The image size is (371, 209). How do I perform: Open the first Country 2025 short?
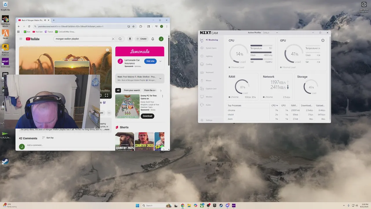(125, 141)
